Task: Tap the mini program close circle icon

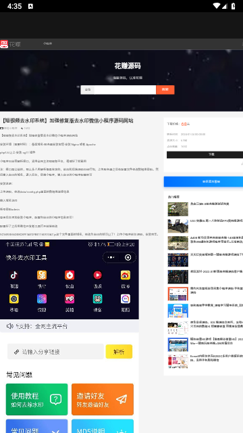Action: (x=128, y=257)
